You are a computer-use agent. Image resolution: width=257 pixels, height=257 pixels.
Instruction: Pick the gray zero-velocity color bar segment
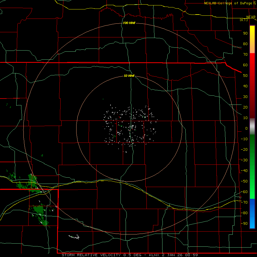pyautogui.click(x=252, y=126)
